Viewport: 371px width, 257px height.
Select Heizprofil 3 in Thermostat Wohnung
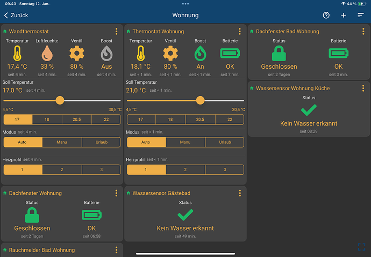click(224, 170)
